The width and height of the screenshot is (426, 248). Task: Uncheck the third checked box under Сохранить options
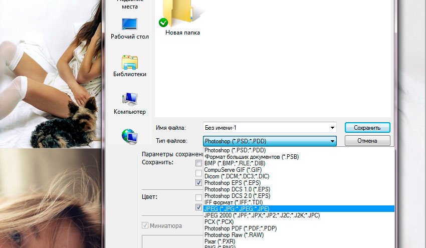tap(199, 182)
